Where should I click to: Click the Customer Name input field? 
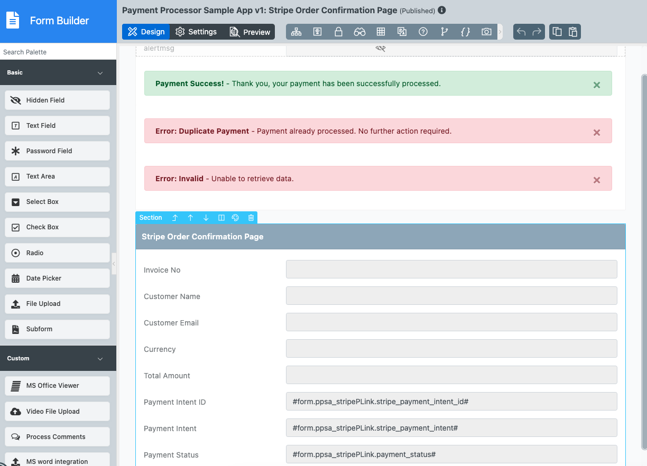(x=451, y=295)
